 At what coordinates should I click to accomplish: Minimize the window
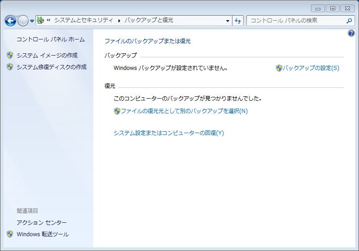(318, 9)
